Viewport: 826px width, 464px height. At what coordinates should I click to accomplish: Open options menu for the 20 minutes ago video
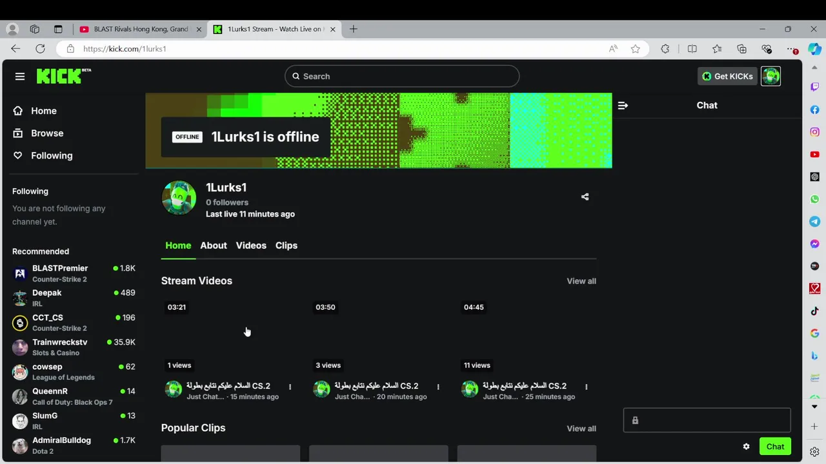(438, 387)
